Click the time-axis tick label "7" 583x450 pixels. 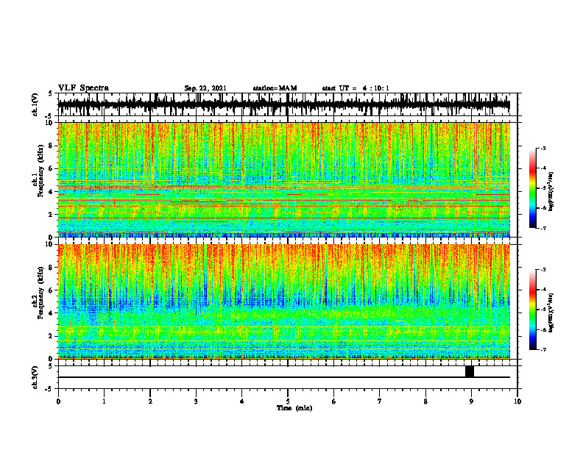[x=380, y=401]
